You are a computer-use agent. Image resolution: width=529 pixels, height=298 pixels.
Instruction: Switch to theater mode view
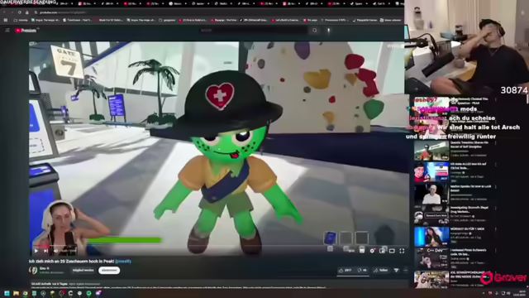(x=392, y=251)
